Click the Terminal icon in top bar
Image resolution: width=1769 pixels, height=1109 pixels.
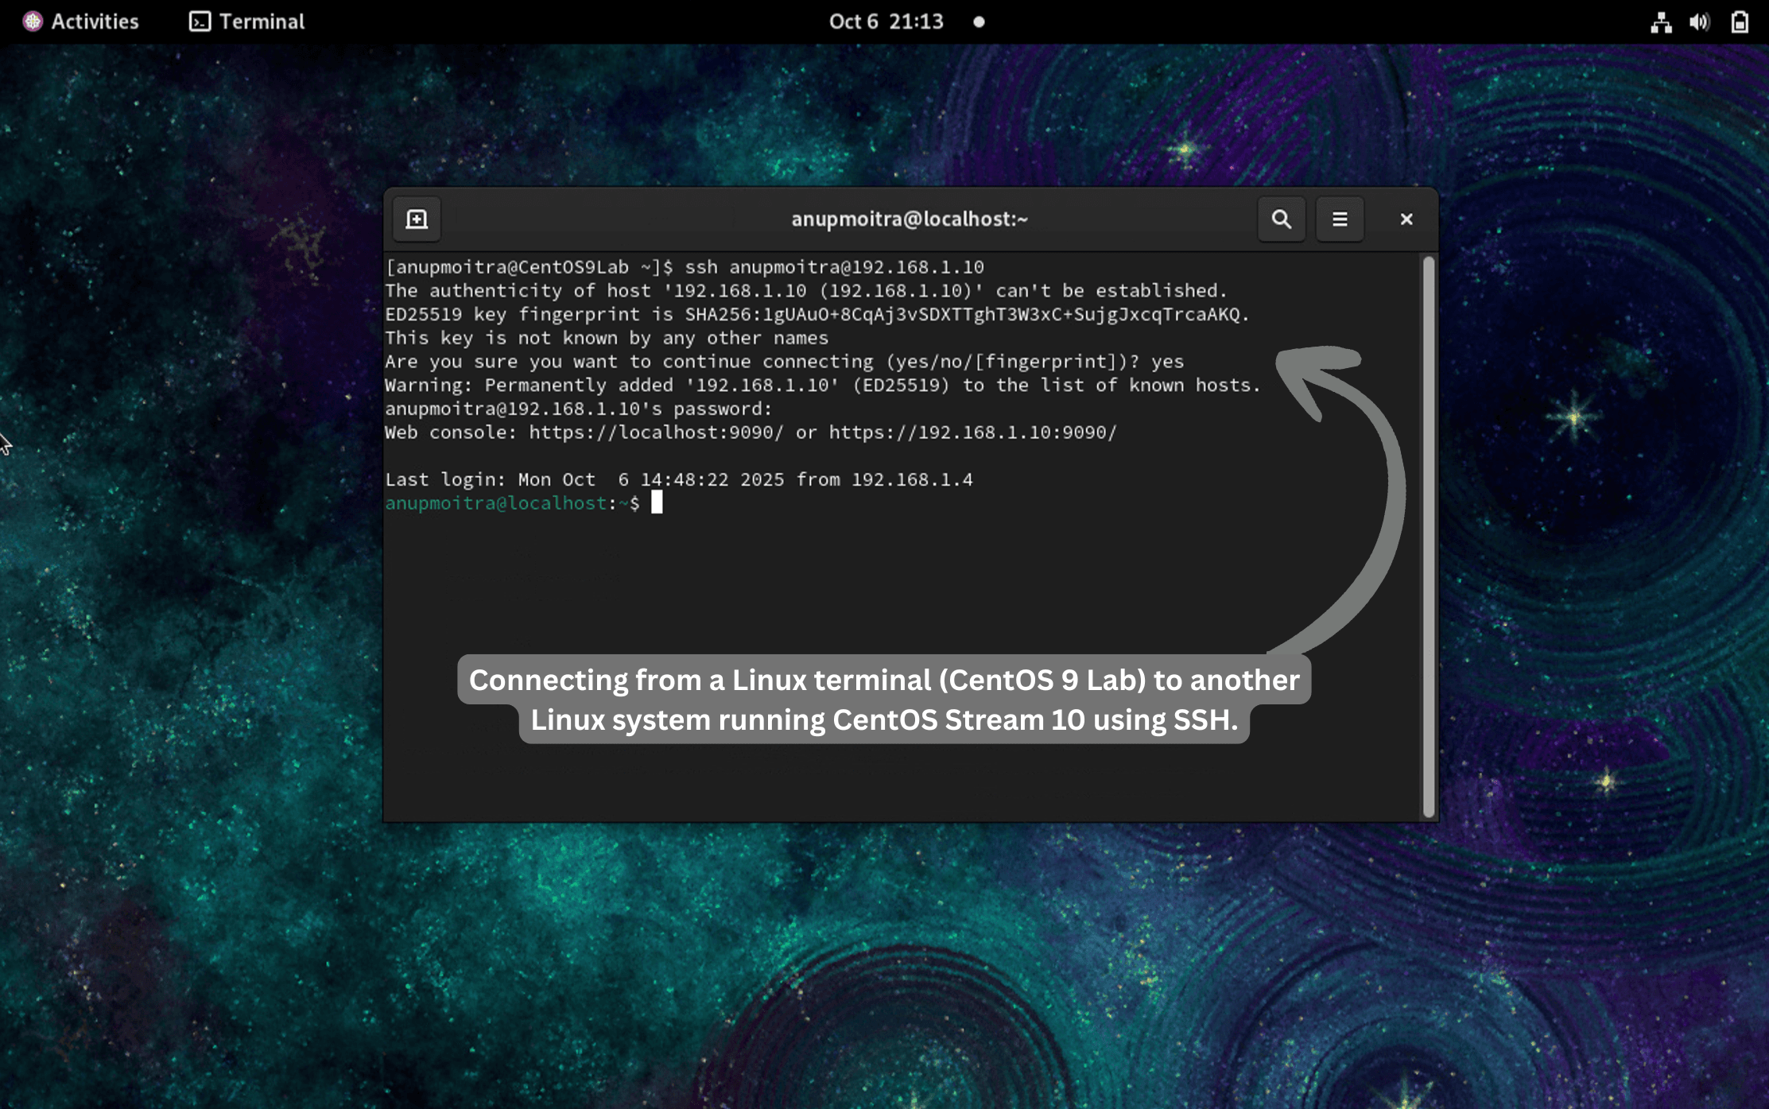[200, 21]
